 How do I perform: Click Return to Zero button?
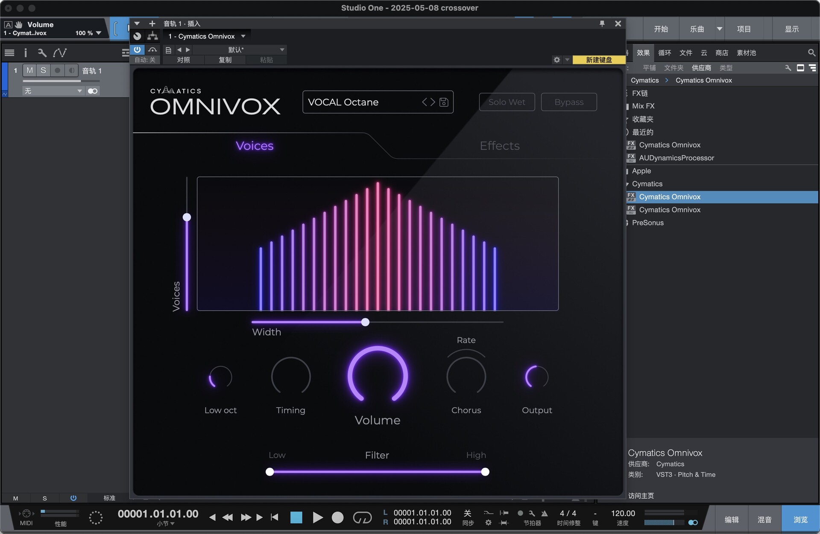(275, 517)
